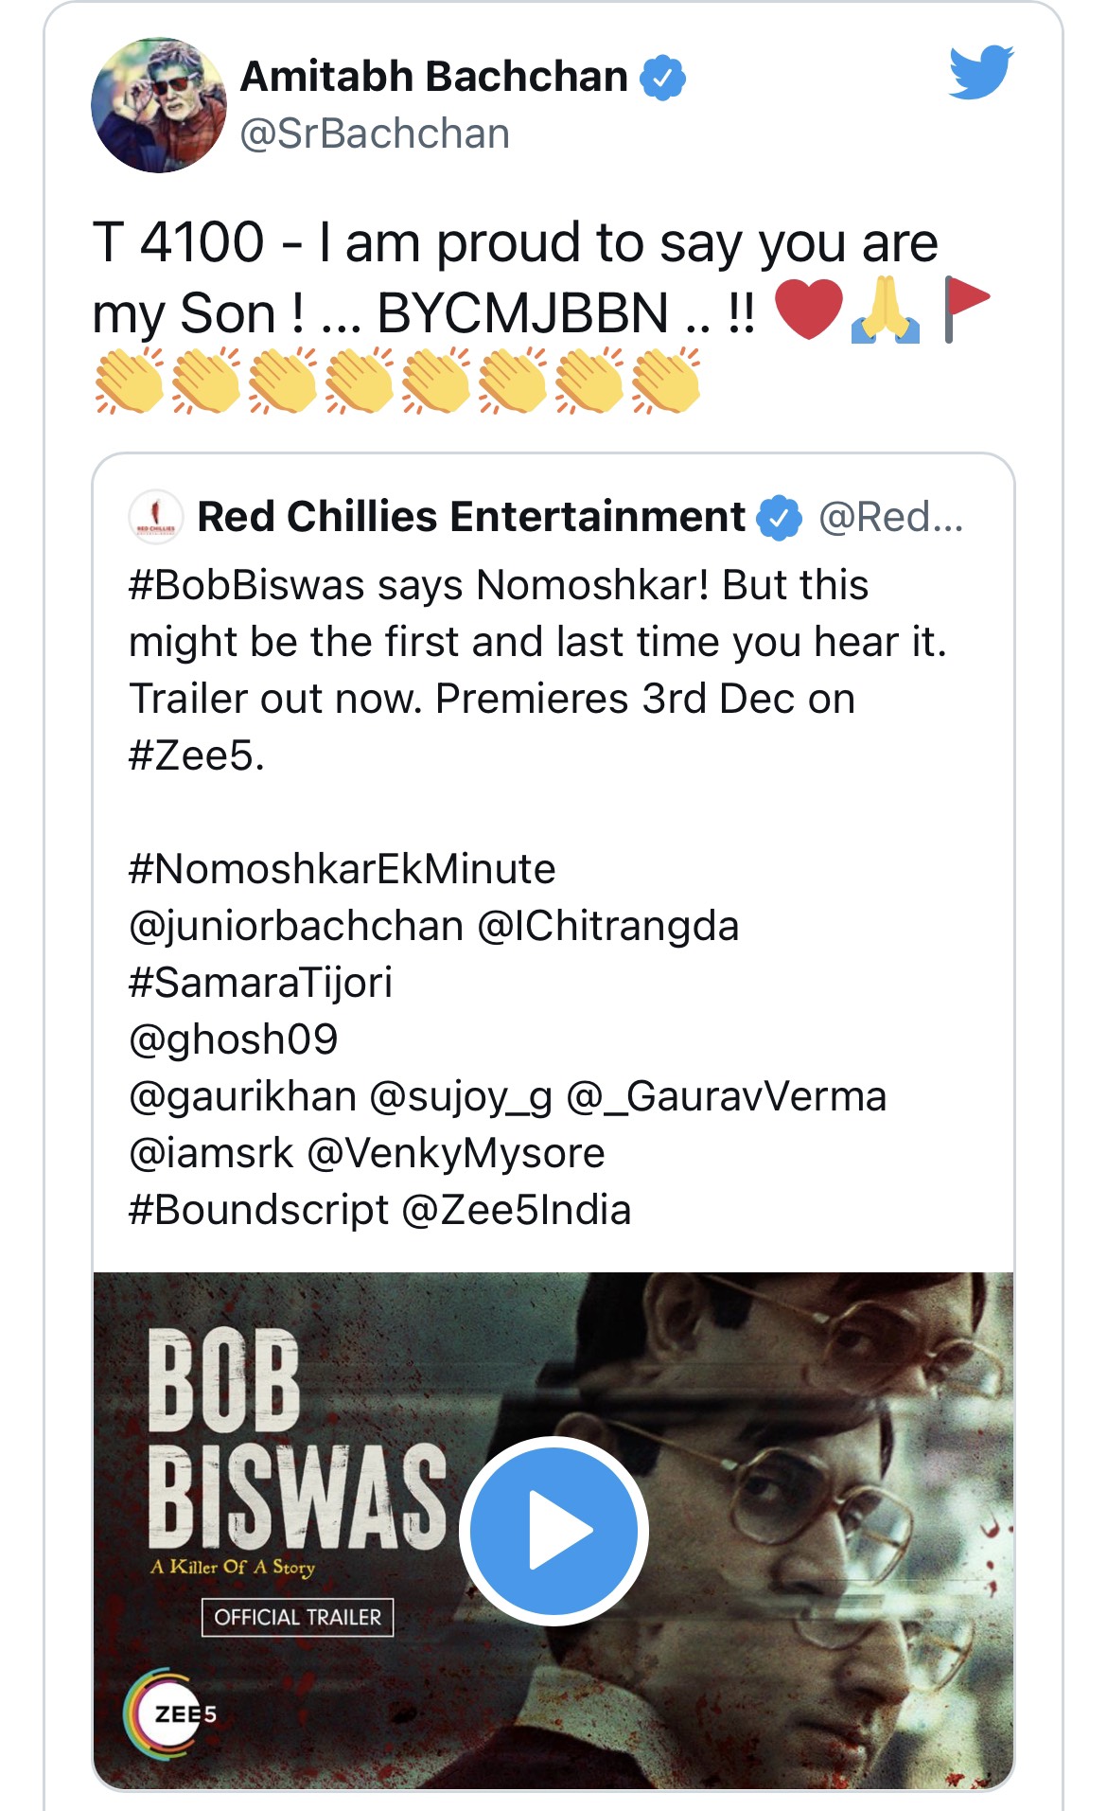Open Amitabh Bachchan's profile picture

coord(159,105)
